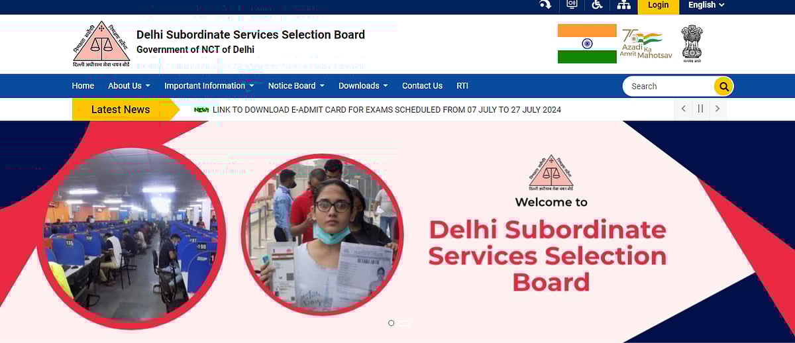Open the screen reader access icon
The image size is (795, 343).
[572, 5]
